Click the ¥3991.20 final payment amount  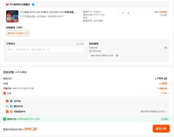pos(30,129)
